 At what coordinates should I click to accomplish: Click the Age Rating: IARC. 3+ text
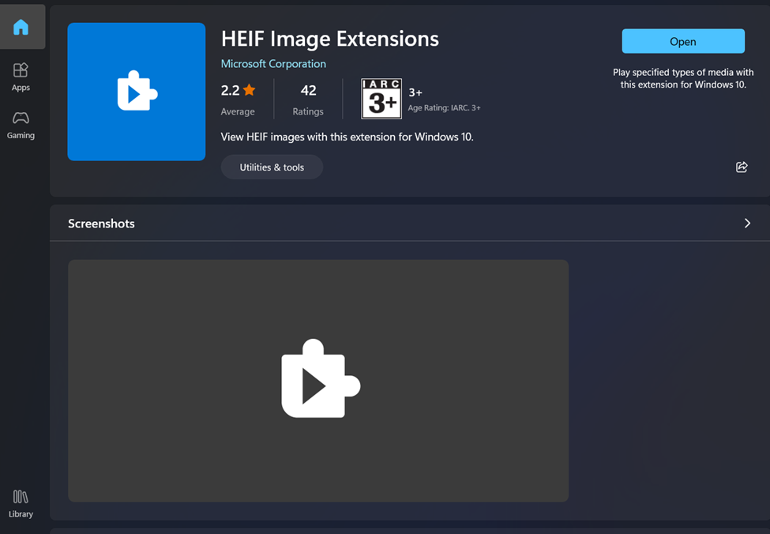444,107
